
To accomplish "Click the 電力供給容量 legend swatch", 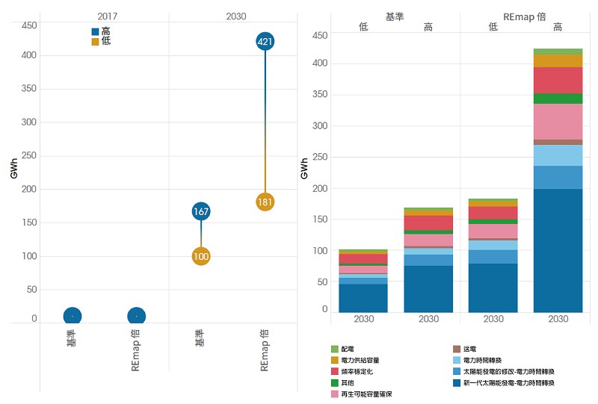I will (335, 360).
